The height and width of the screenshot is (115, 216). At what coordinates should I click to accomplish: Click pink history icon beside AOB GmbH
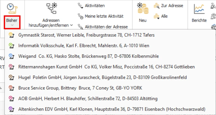point(11,99)
